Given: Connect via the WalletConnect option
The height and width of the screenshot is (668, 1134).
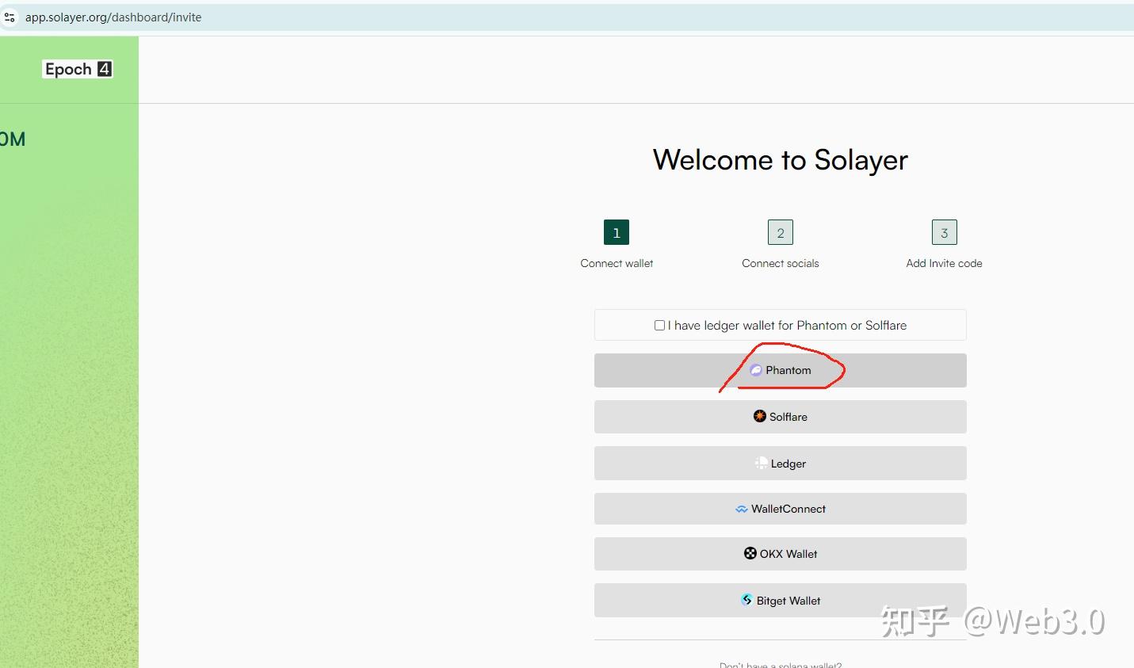Looking at the screenshot, I should pyautogui.click(x=780, y=508).
